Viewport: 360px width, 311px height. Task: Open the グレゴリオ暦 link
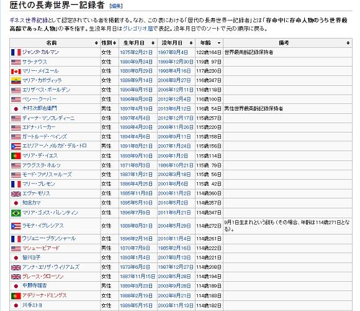pos(138,29)
